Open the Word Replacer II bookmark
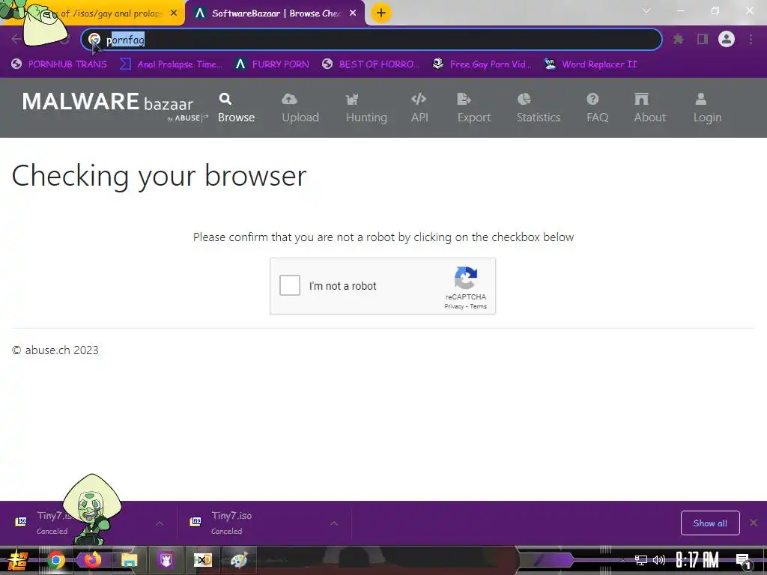 click(x=591, y=64)
